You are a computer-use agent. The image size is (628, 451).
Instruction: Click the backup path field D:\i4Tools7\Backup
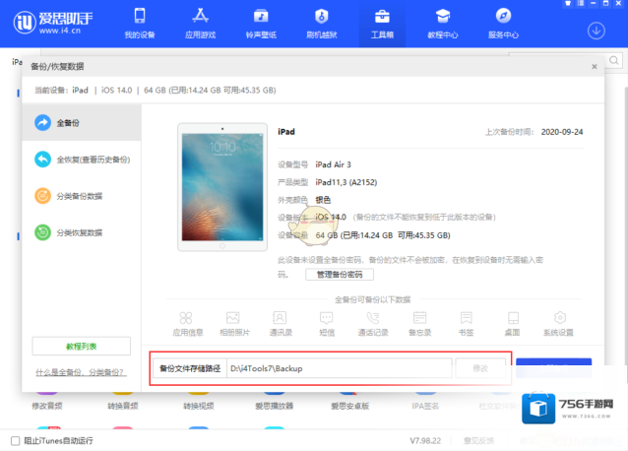pos(337,367)
